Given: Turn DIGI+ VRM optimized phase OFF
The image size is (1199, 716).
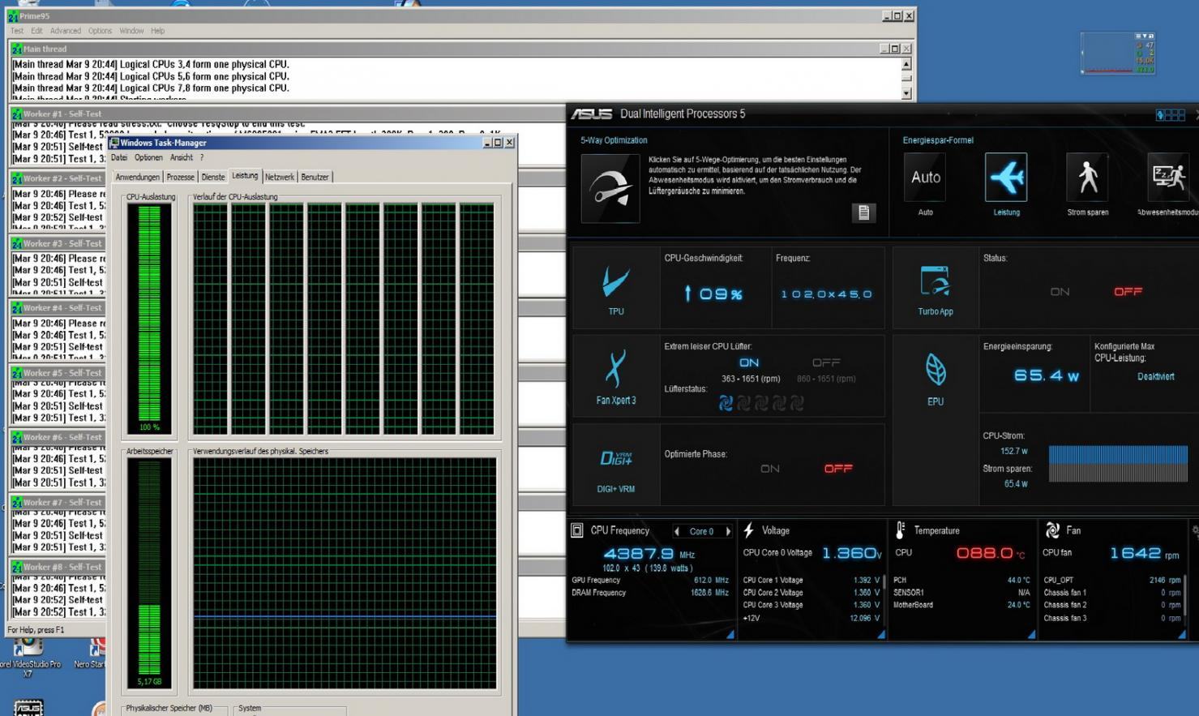Looking at the screenshot, I should pos(838,469).
